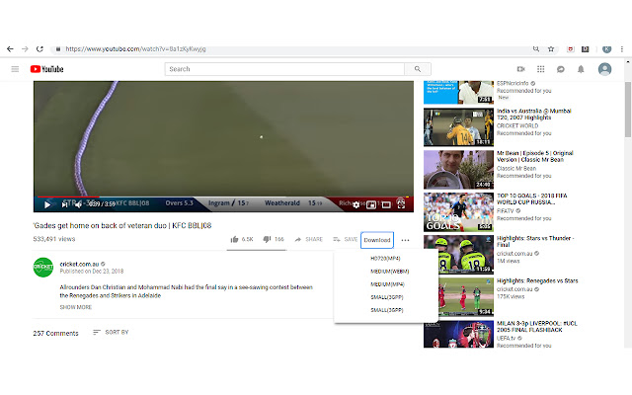This screenshot has width=632, height=395.
Task: Open Highlights: Stars vs Thunder Final title
Action: (533, 241)
